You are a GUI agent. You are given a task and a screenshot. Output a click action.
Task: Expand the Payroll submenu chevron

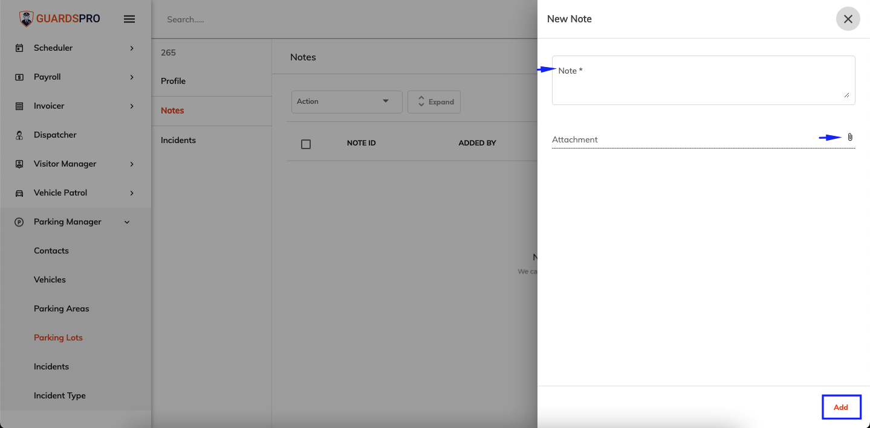[132, 77]
